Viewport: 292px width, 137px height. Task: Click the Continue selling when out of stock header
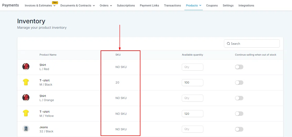coord(256,55)
